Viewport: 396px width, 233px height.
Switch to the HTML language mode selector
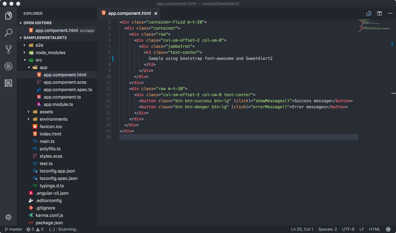[374, 229]
